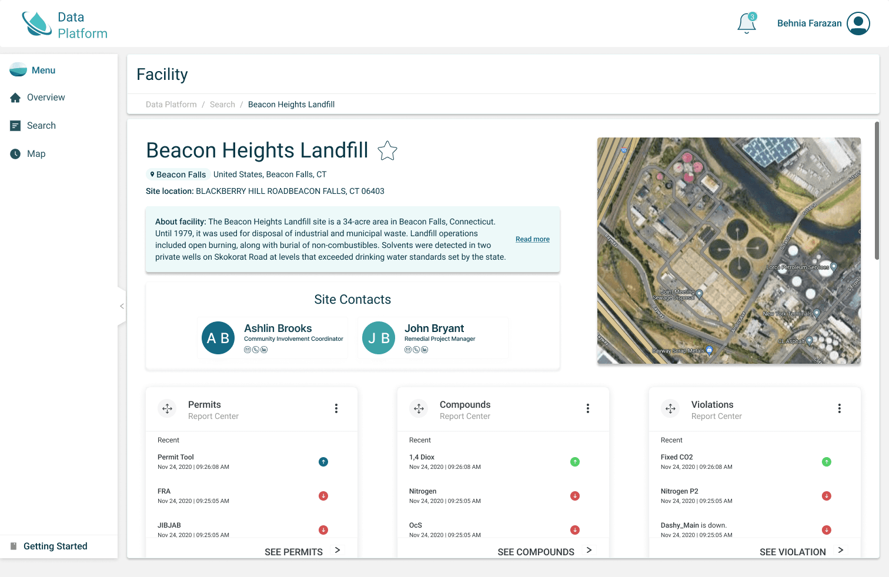The height and width of the screenshot is (577, 889).
Task: Email Ashlin Brooks via mail icon
Action: [x=248, y=350]
